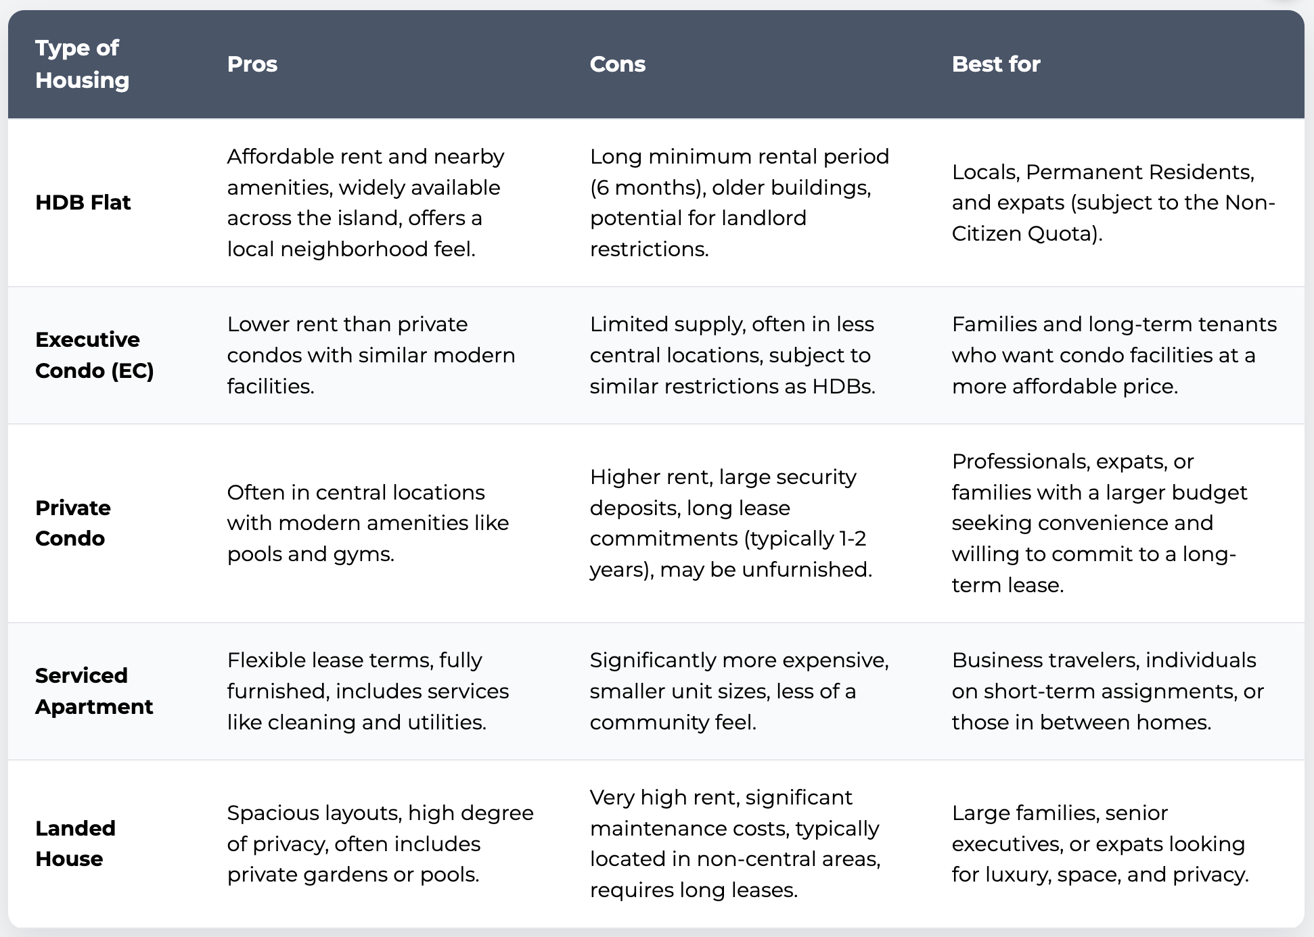Click the "Best for" column header
The width and height of the screenshot is (1314, 937).
995,64
